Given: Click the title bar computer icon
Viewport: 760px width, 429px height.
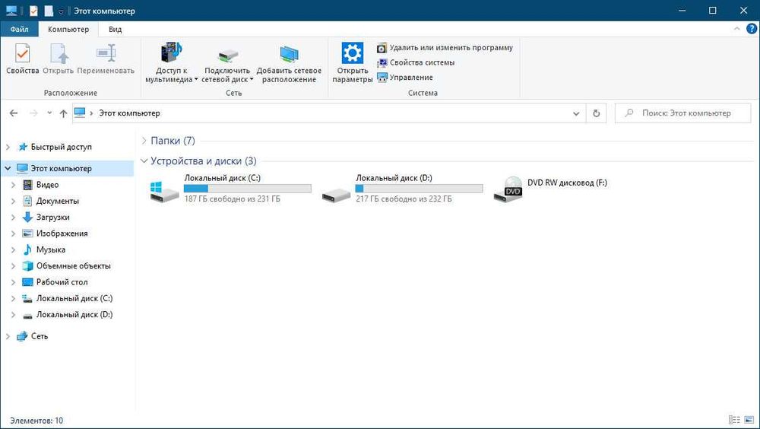Looking at the screenshot, I should [x=11, y=11].
